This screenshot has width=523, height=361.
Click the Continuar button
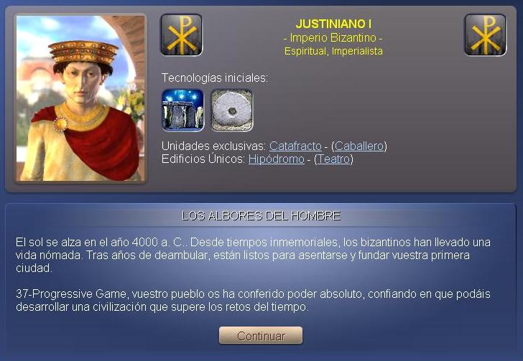coord(261,335)
